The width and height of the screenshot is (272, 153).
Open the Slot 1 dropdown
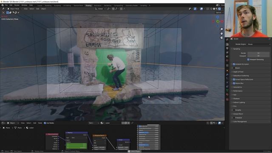[94, 123]
